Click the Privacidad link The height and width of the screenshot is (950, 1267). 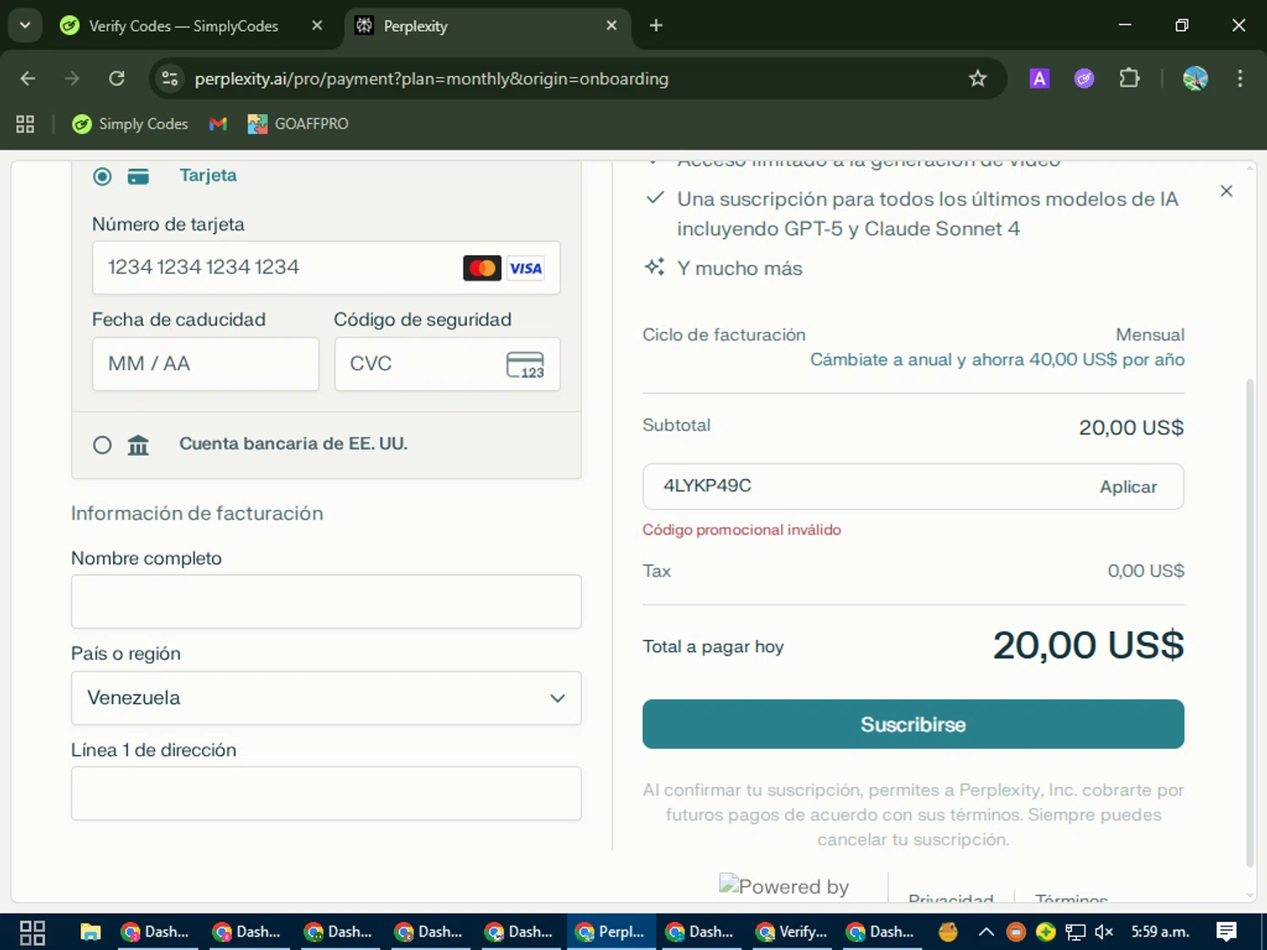coord(950,899)
